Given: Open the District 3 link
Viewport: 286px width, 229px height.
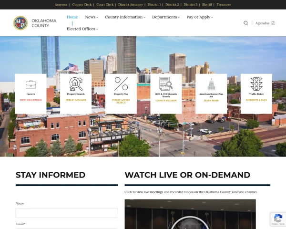Looking at the screenshot, I should pyautogui.click(x=190, y=5).
